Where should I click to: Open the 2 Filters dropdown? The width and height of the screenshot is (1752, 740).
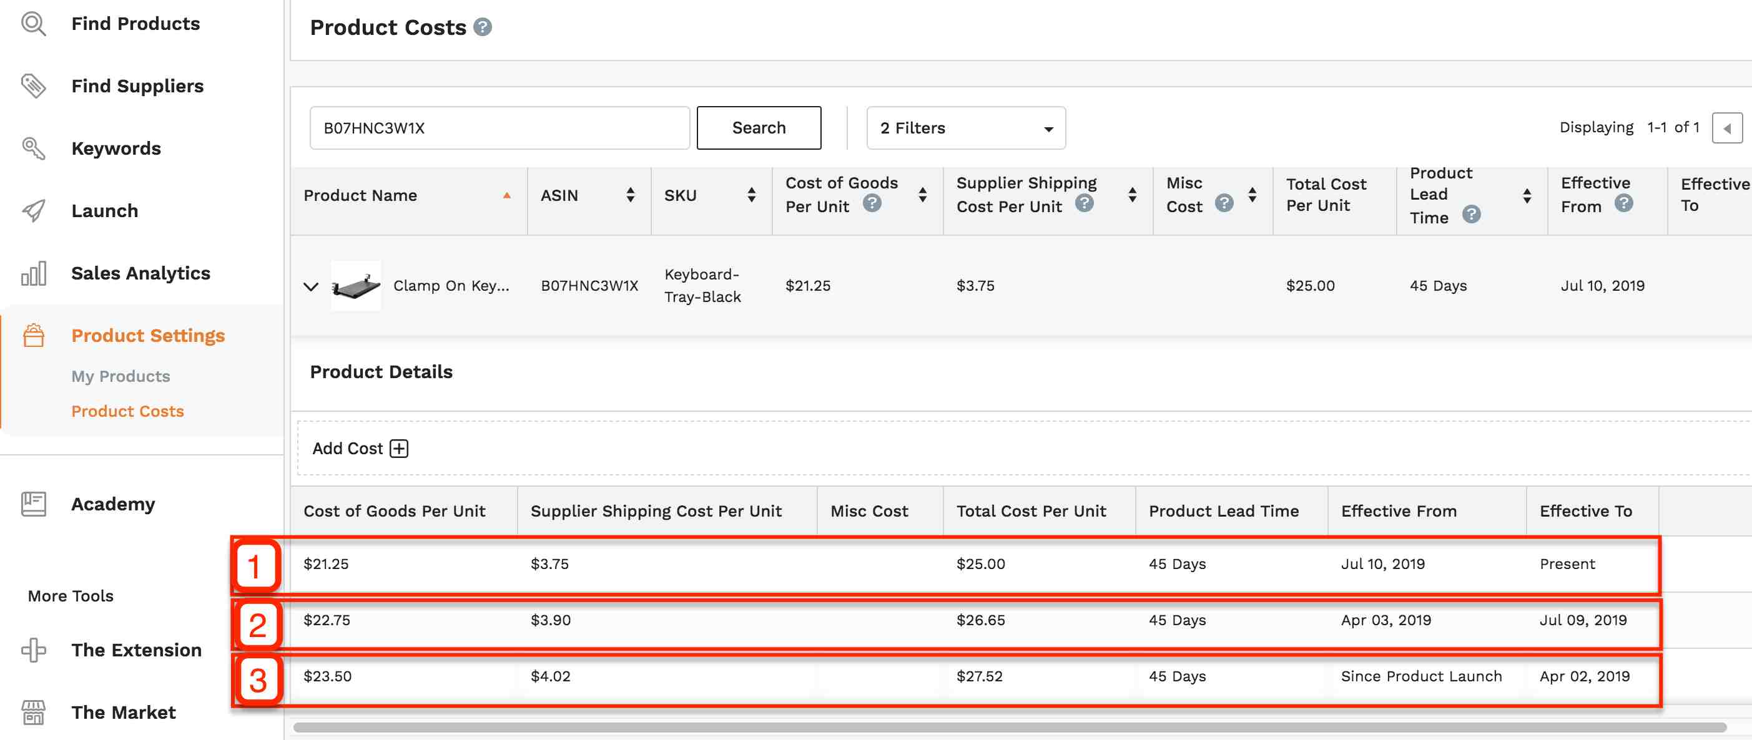[966, 128]
